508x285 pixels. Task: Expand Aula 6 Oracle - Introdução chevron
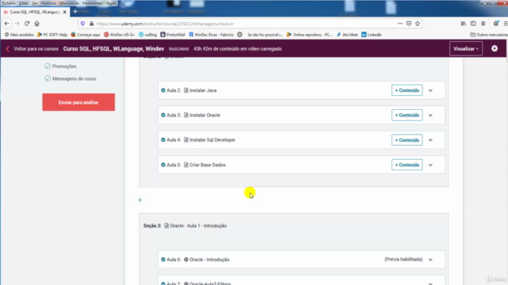click(430, 260)
